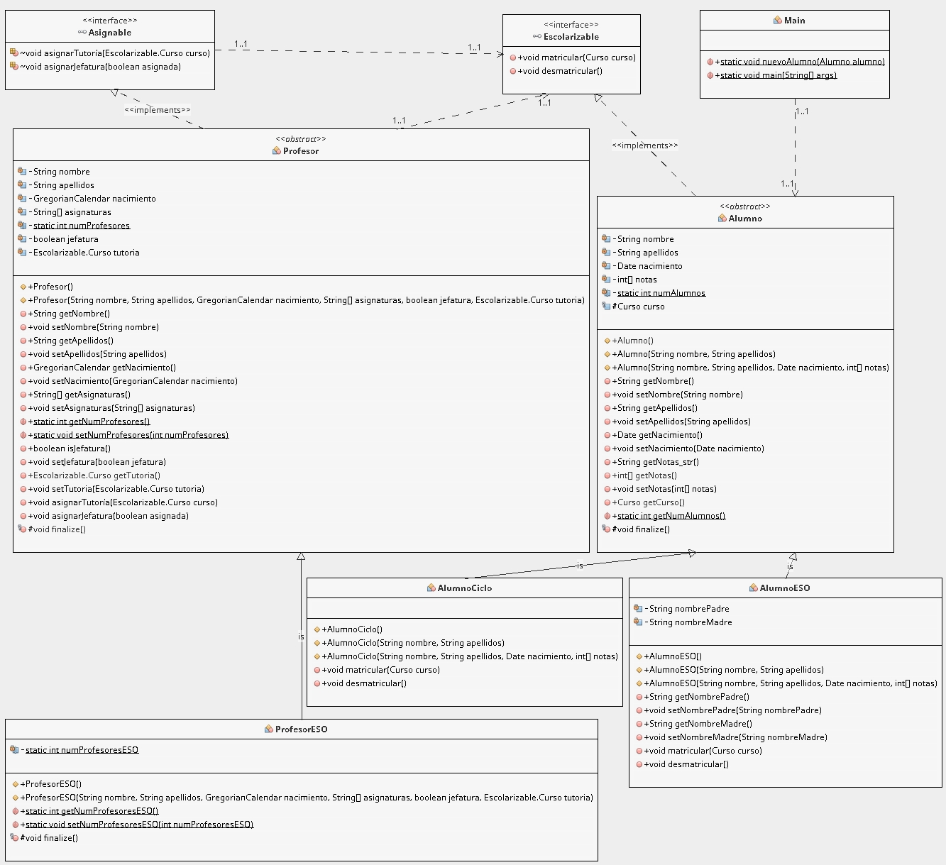This screenshot has height=865, width=946.
Task: Click the interface icon next to Asignable
Action: coord(82,33)
